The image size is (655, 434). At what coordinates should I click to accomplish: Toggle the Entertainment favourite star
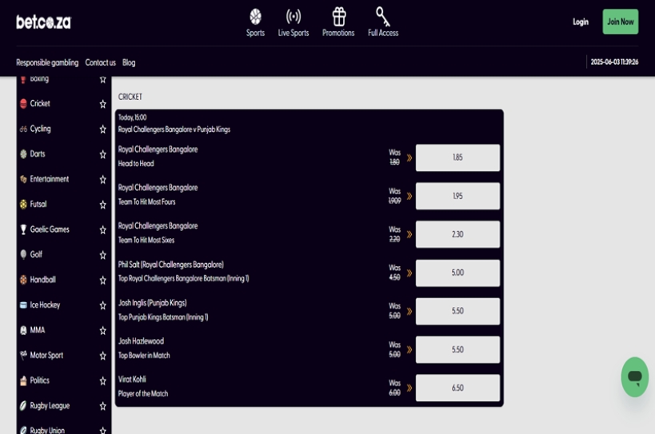pos(102,180)
